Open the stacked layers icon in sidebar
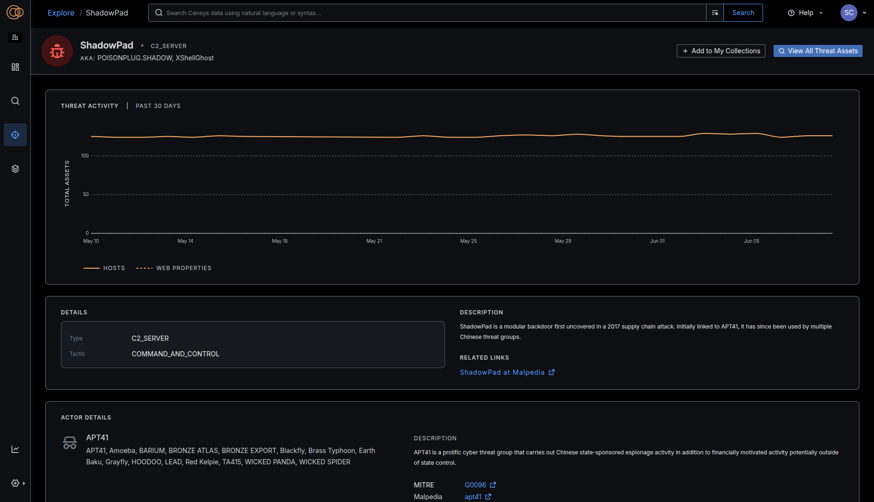The image size is (874, 502). [15, 169]
